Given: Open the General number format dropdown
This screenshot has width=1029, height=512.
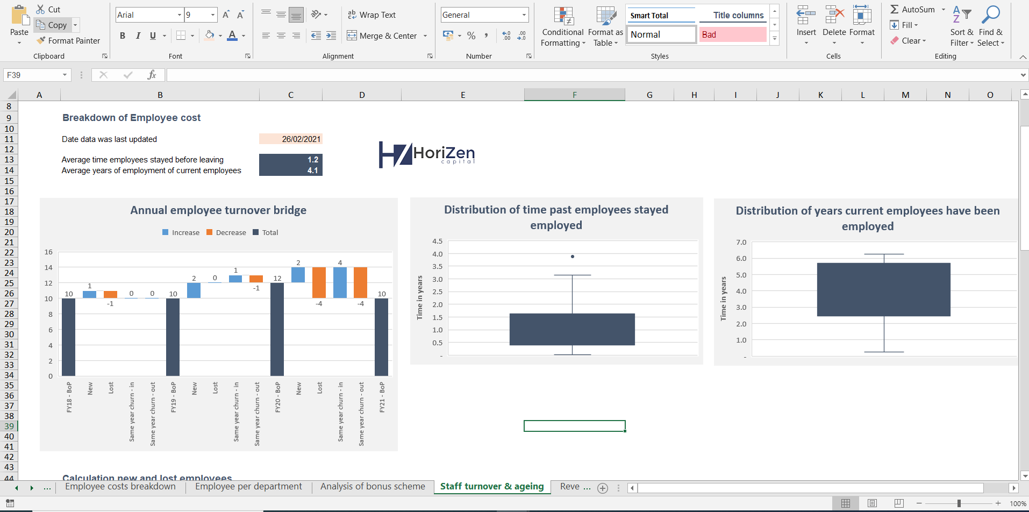Looking at the screenshot, I should click(524, 15).
